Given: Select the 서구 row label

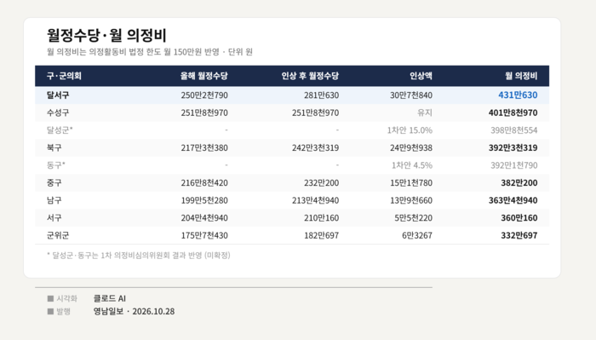Looking at the screenshot, I should 54,217.
